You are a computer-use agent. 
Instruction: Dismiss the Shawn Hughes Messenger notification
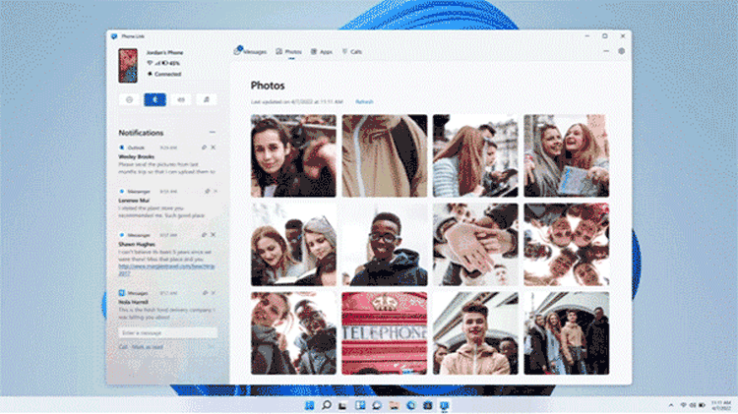pos(214,235)
